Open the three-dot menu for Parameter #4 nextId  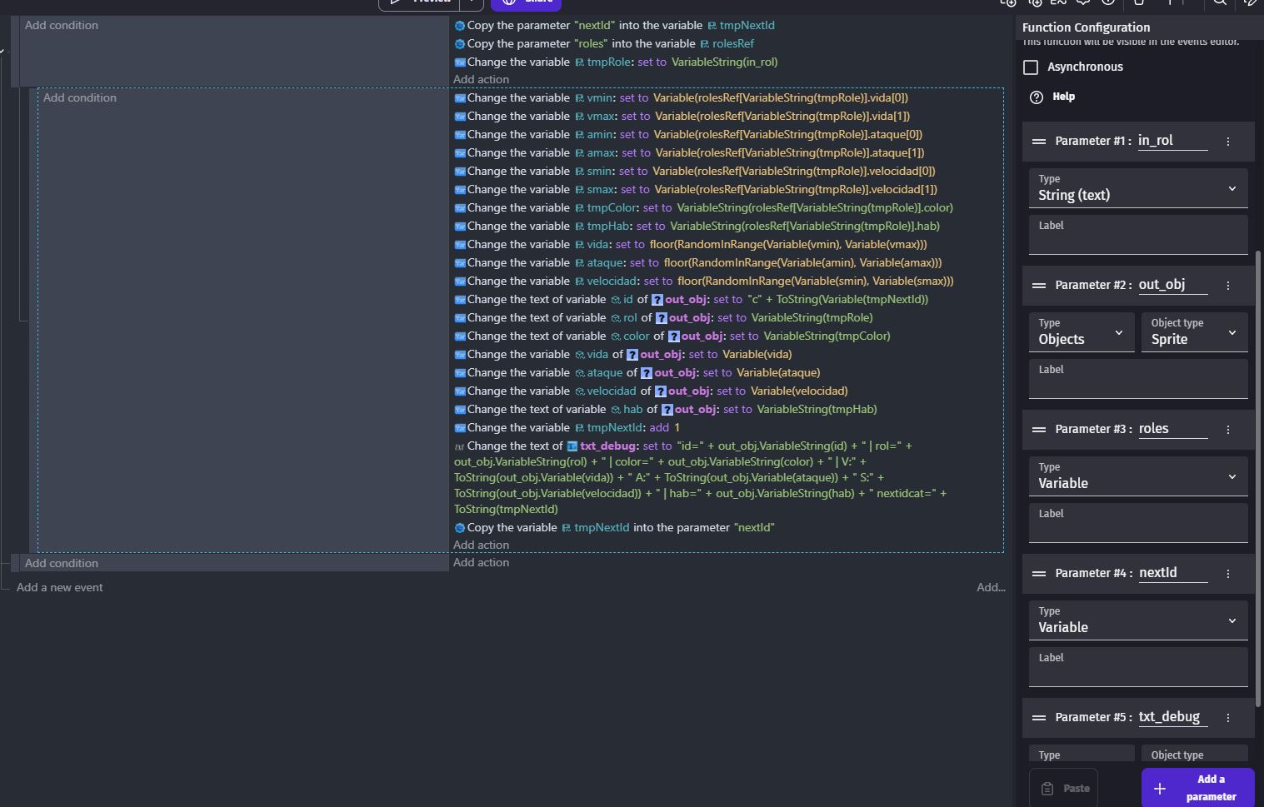point(1227,574)
